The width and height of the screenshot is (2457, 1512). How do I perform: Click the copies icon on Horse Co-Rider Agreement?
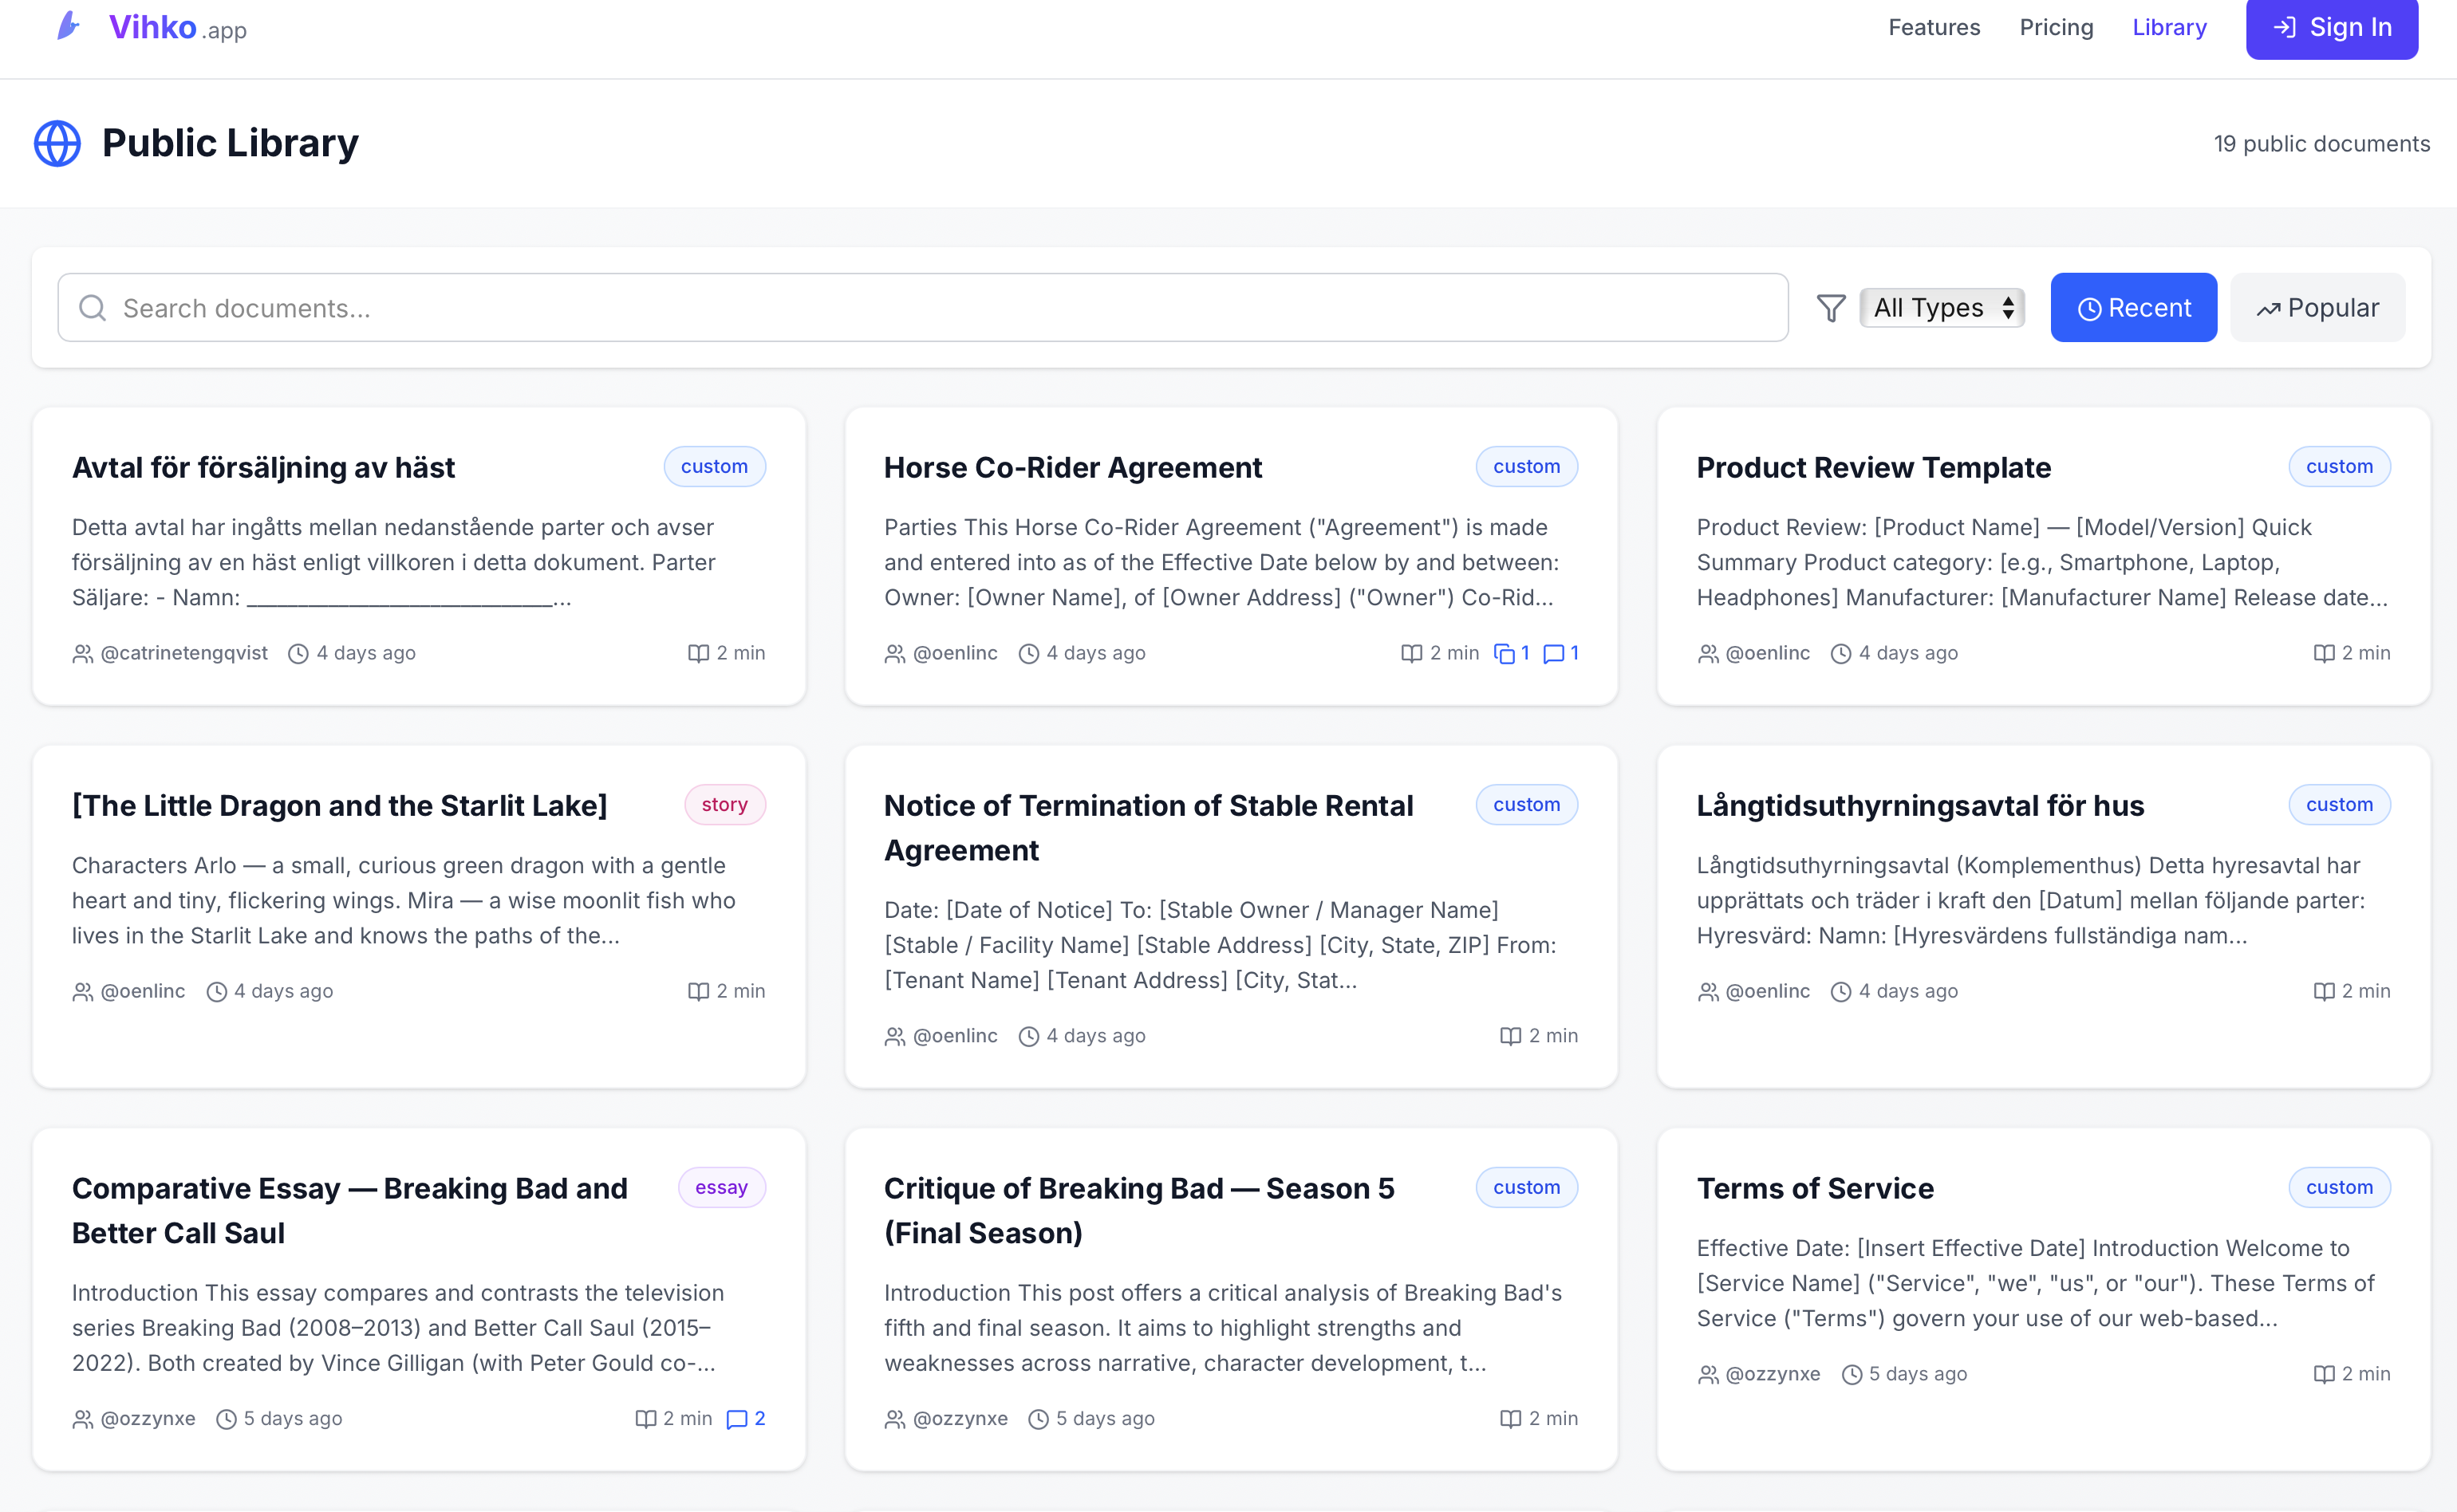click(1503, 654)
